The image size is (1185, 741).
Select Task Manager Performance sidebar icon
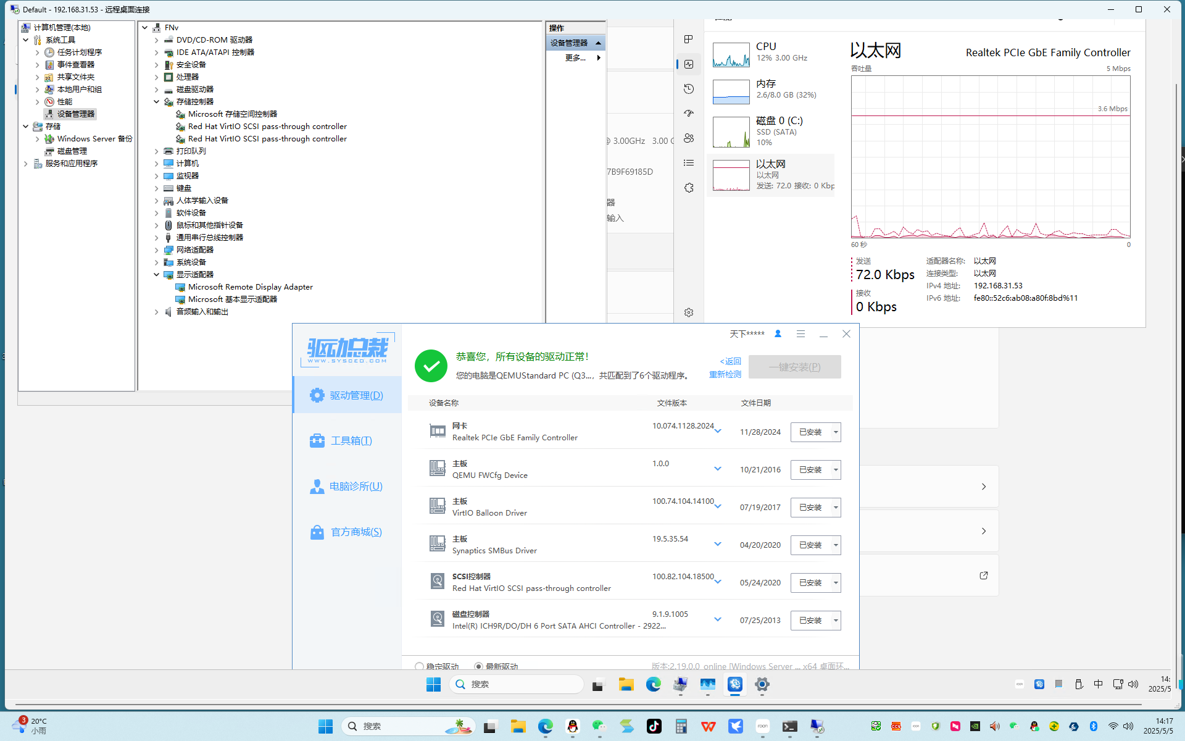(689, 64)
